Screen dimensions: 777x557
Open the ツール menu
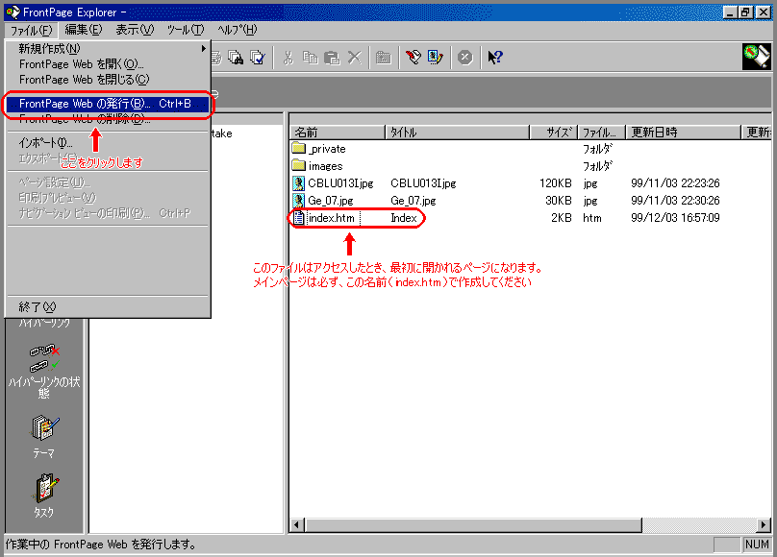[185, 30]
